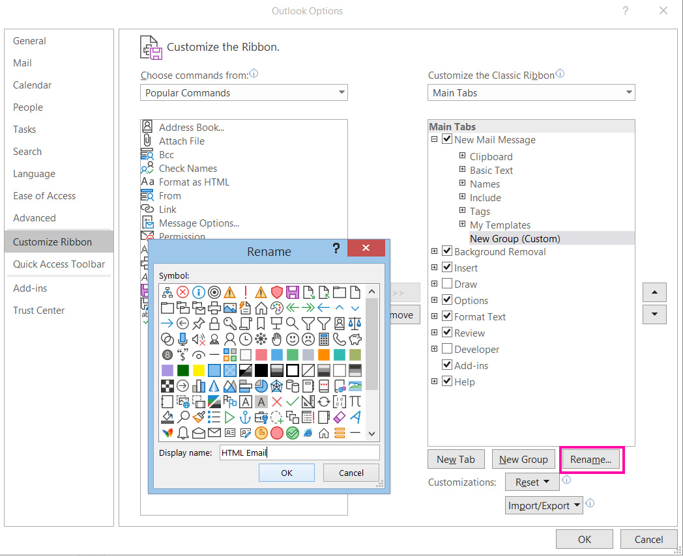Select the microphone symbol
Screen dimensions: 683x556
183,339
